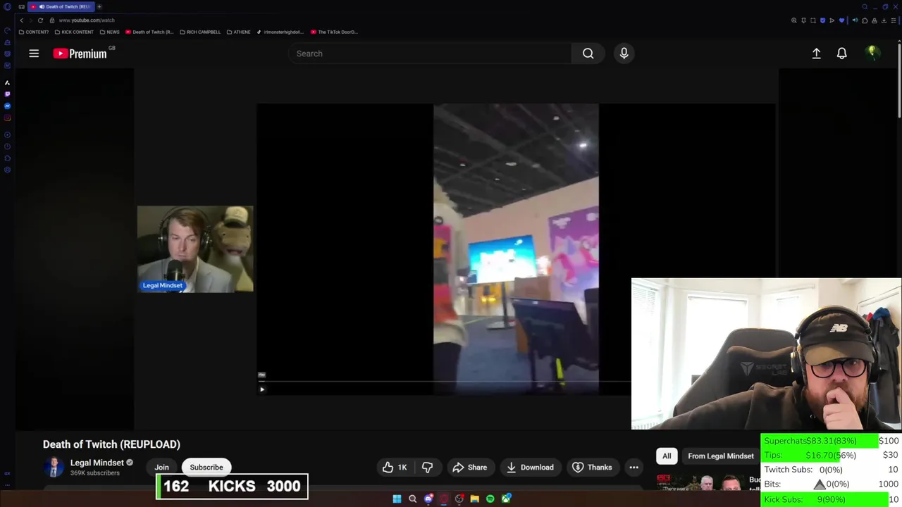Like the video with thumbs up
Image resolution: width=902 pixels, height=507 pixels.
[395, 468]
